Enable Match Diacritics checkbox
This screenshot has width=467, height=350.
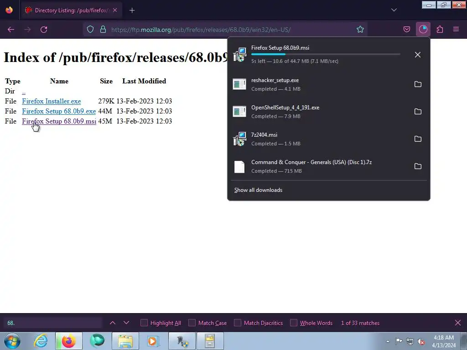(238, 323)
